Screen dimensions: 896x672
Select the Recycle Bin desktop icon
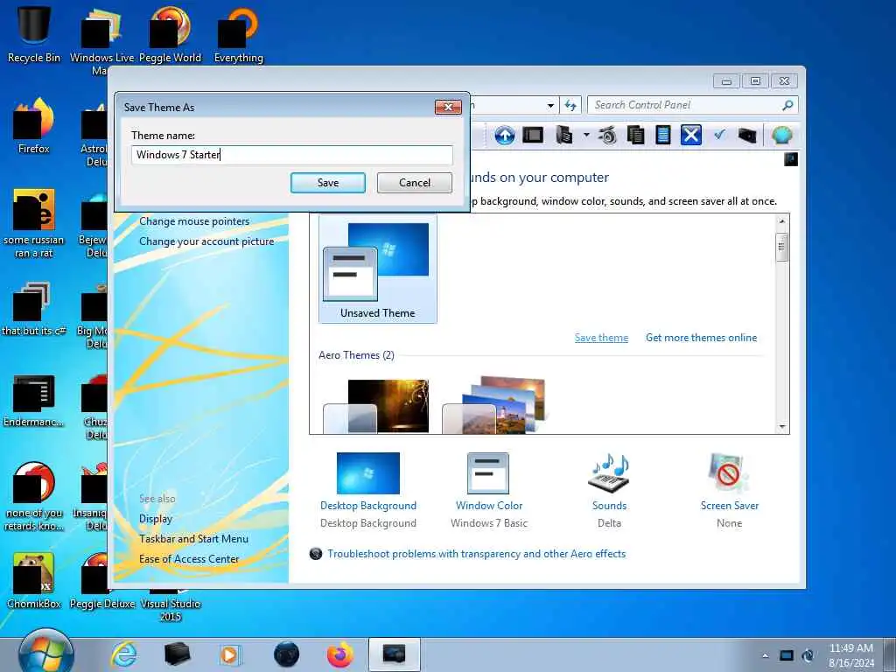(x=34, y=33)
